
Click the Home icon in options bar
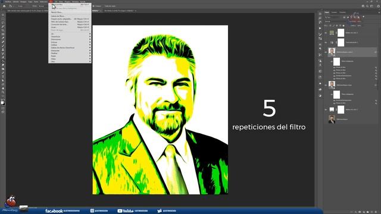tap(4, 6)
